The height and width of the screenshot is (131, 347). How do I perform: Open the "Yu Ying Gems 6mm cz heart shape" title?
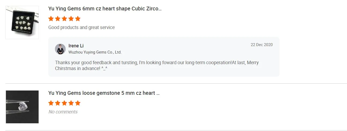tap(105, 9)
